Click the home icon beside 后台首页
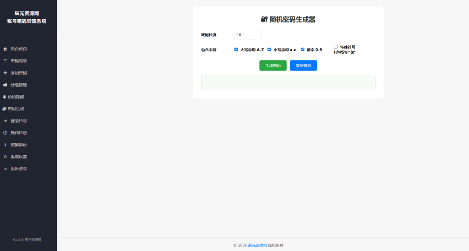 click(5, 49)
